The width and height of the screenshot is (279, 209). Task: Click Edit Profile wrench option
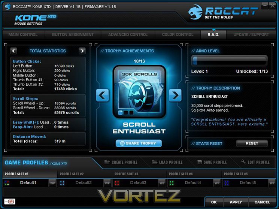coord(255,162)
